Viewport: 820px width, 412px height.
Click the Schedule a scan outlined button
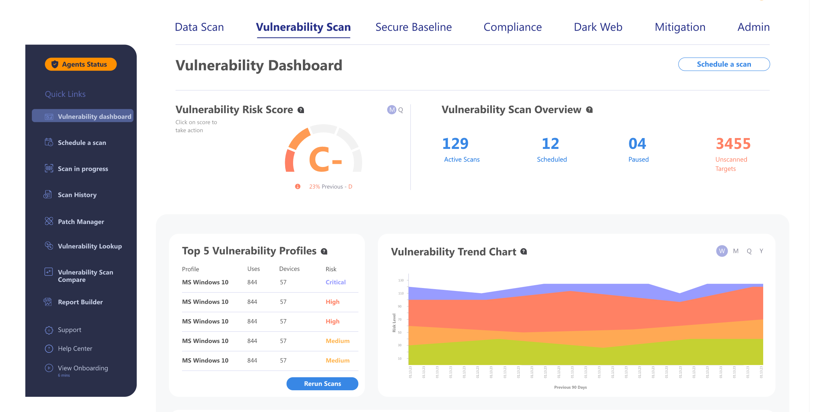tap(724, 64)
